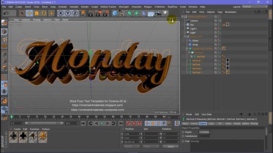Select the BLACK material swatch
Image resolution: width=273 pixels, height=153 pixels.
(x=23, y=137)
